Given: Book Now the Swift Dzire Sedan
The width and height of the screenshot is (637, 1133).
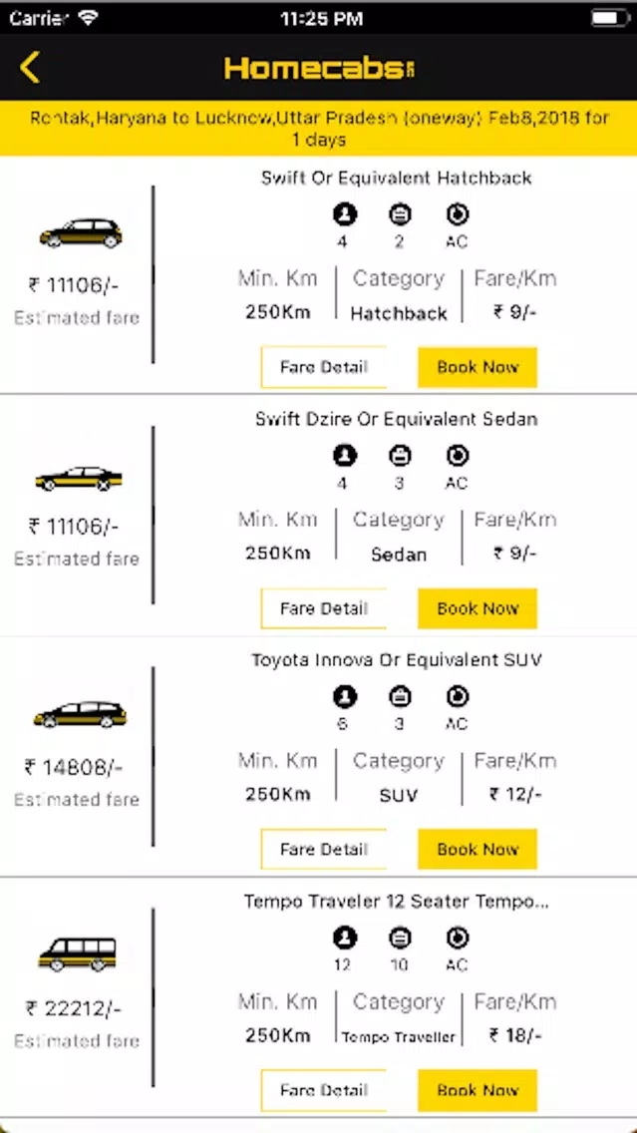Looking at the screenshot, I should point(478,608).
